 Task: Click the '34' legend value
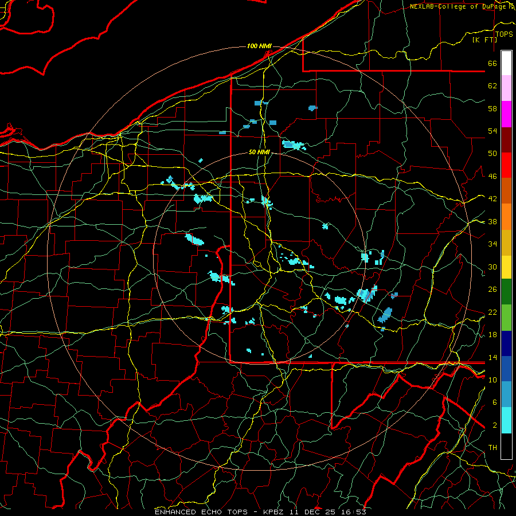click(x=492, y=244)
